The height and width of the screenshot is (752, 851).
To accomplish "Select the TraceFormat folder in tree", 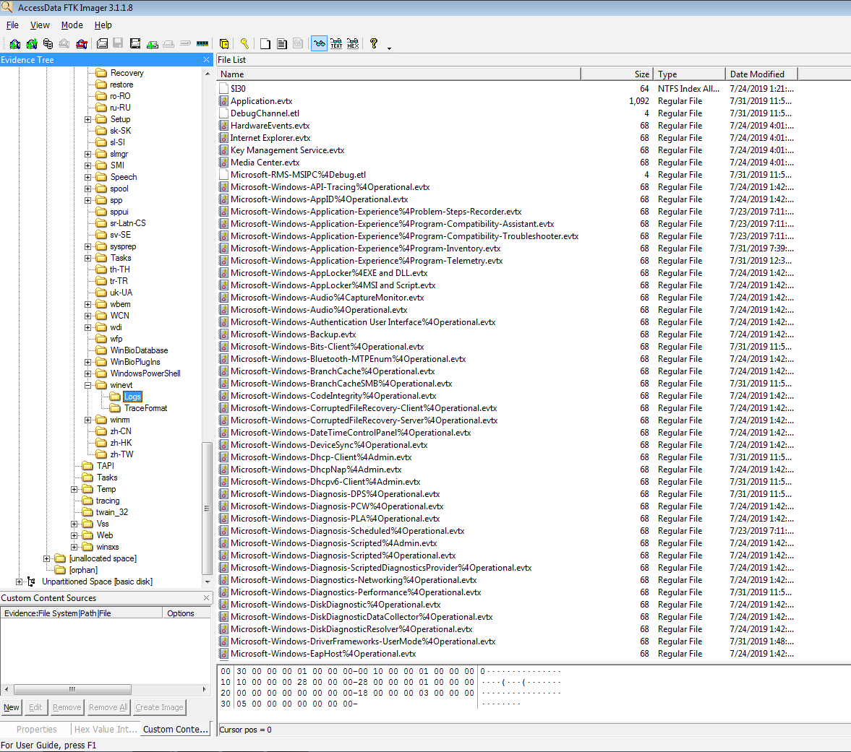I will [x=145, y=407].
